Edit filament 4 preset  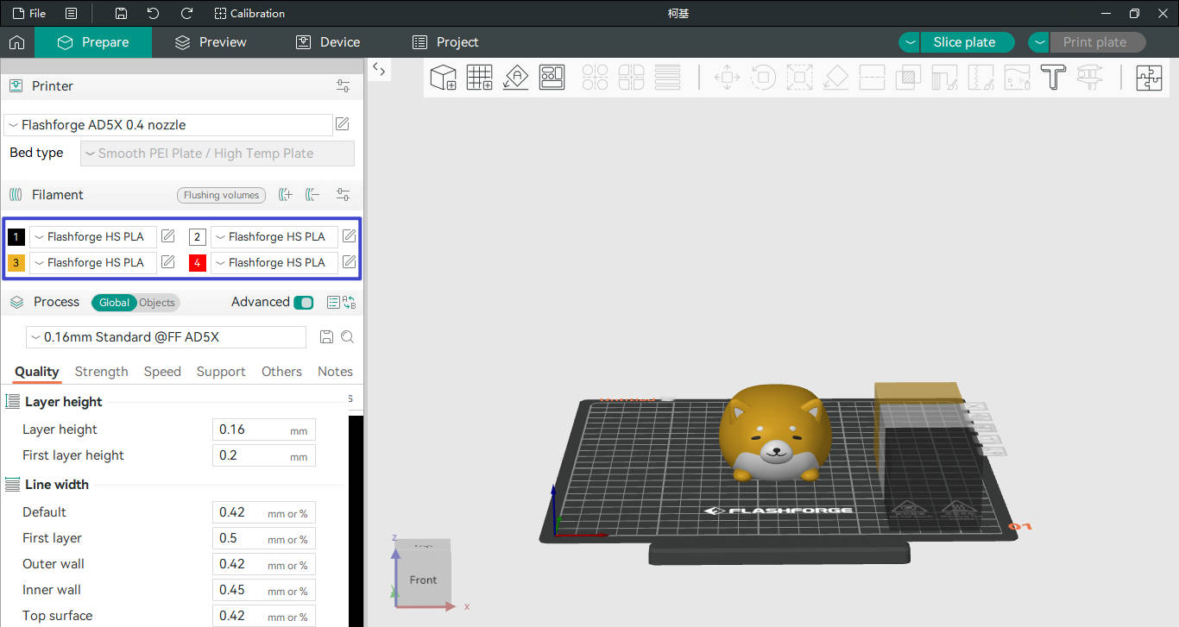[349, 261]
